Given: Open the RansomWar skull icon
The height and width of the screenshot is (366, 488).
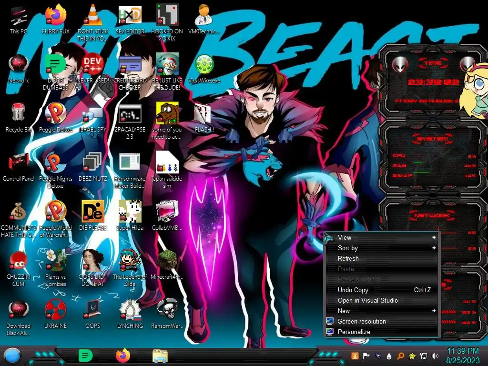Looking at the screenshot, I should (167, 315).
